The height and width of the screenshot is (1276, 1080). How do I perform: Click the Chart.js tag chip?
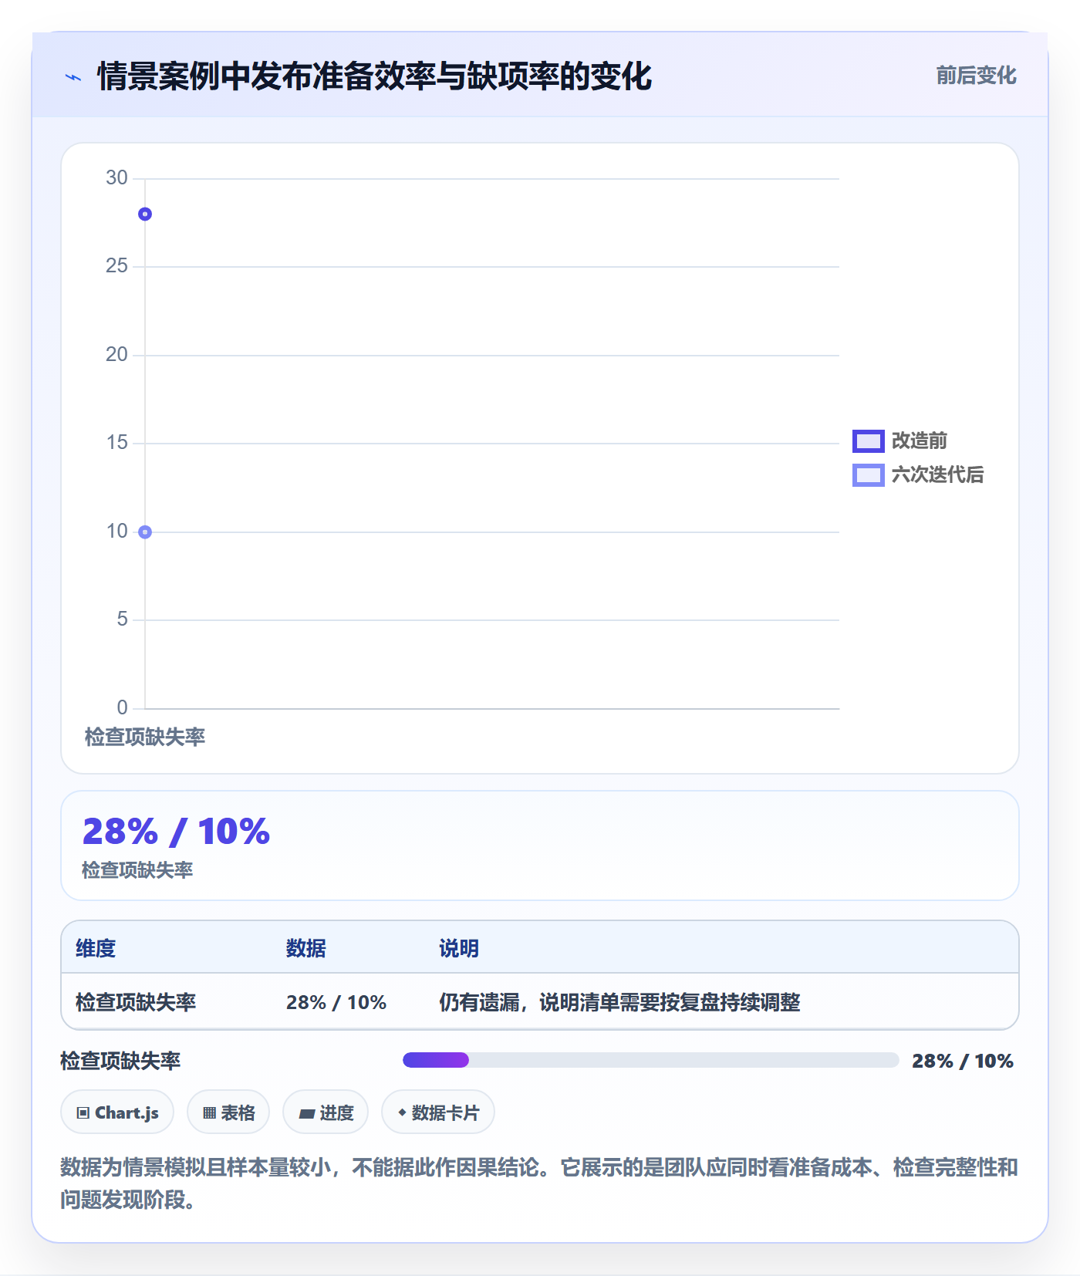pos(117,1112)
